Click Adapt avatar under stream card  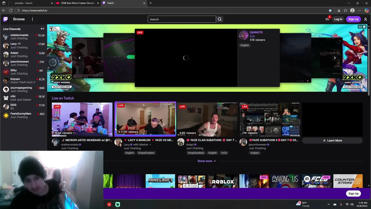click(x=181, y=142)
